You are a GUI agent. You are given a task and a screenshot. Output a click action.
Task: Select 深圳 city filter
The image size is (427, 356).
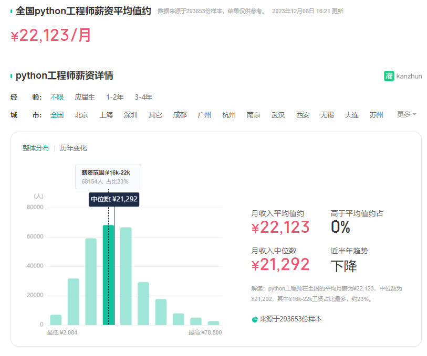[x=131, y=114]
